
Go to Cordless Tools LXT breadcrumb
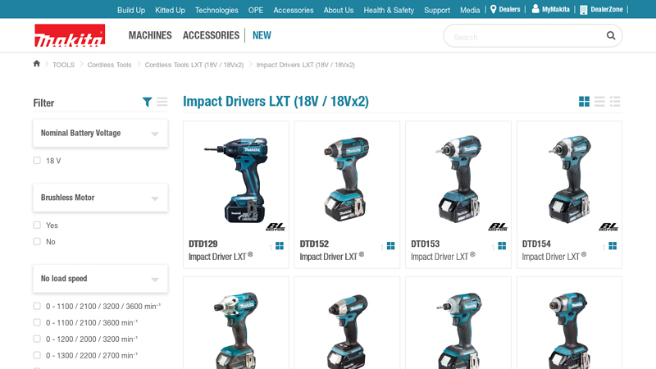tap(194, 65)
